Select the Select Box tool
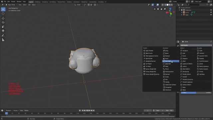 [3, 9]
